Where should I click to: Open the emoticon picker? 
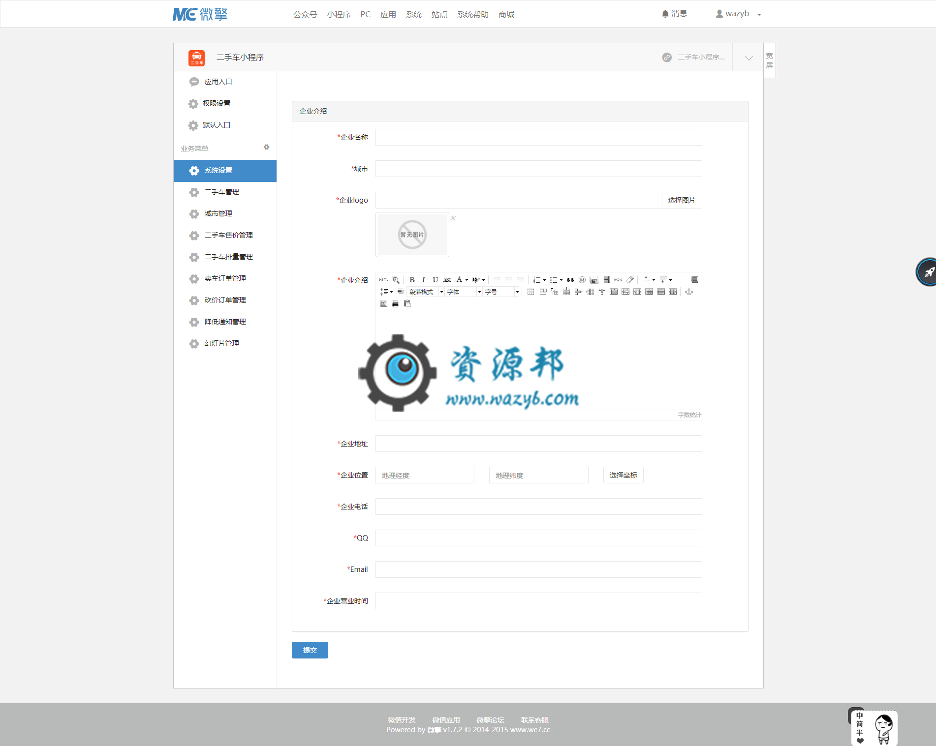(582, 280)
